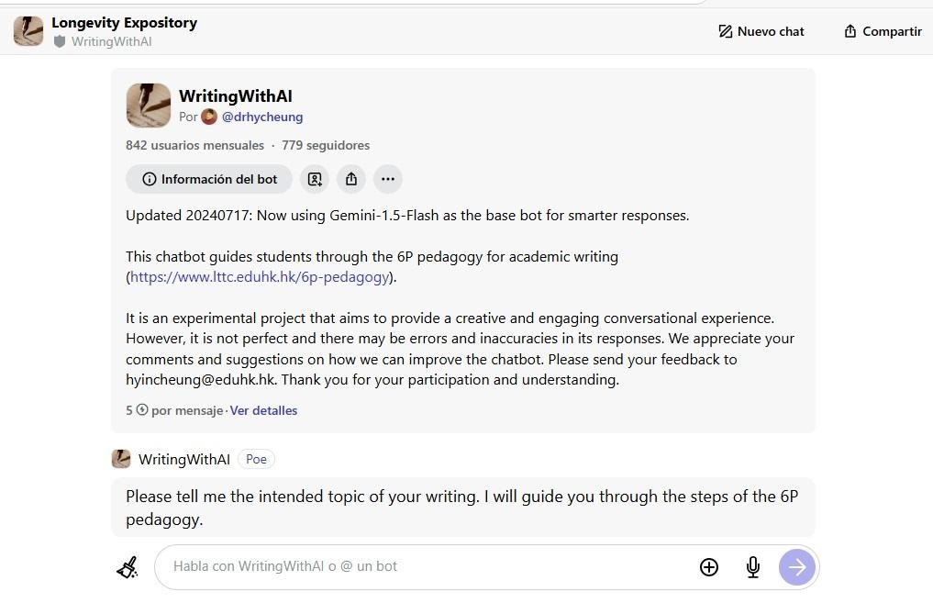Click Ver detalles link

(263, 411)
